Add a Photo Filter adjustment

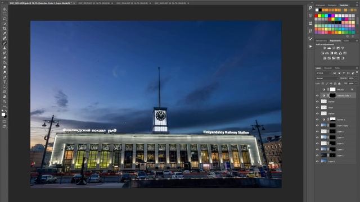(336, 53)
